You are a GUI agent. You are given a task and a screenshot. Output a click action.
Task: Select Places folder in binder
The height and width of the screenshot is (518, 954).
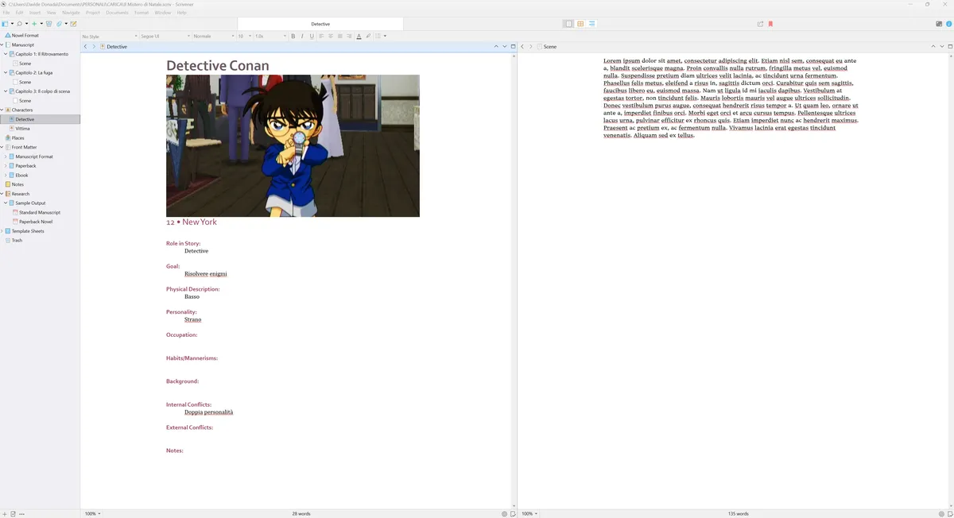click(18, 138)
